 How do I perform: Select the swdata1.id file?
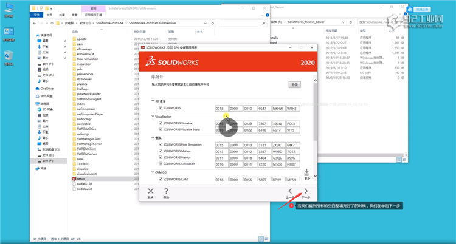(x=84, y=184)
